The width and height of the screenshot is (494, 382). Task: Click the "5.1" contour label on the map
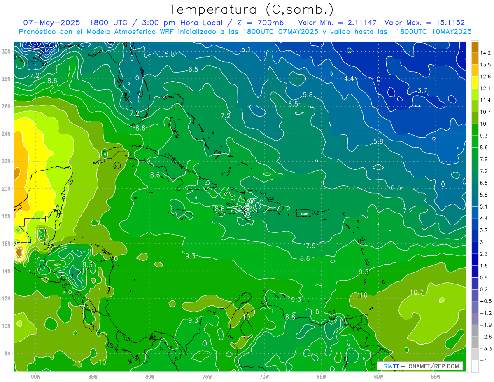coord(246,49)
